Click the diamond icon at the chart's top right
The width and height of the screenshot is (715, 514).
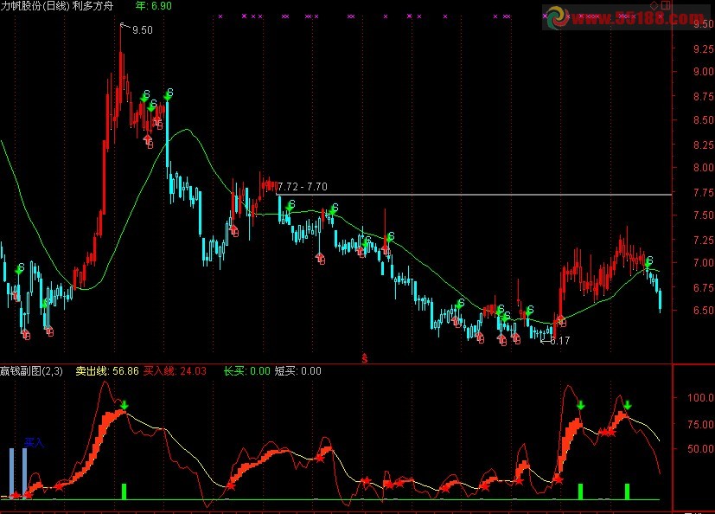[654, 5]
